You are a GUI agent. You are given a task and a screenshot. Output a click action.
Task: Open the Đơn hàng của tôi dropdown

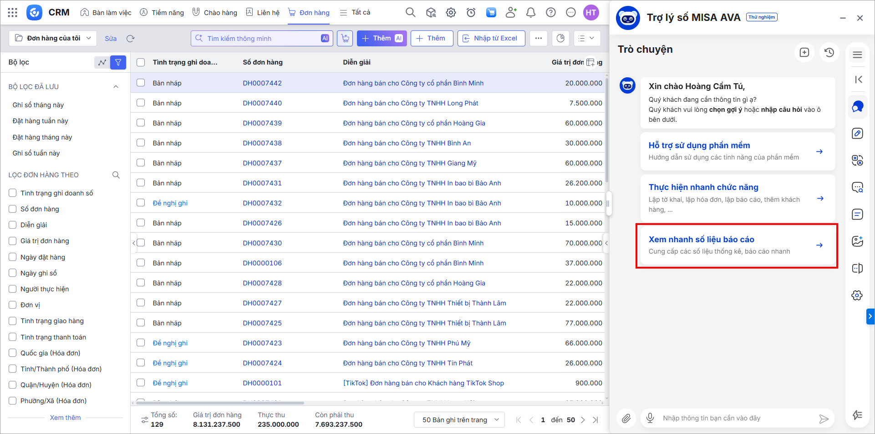(x=53, y=38)
